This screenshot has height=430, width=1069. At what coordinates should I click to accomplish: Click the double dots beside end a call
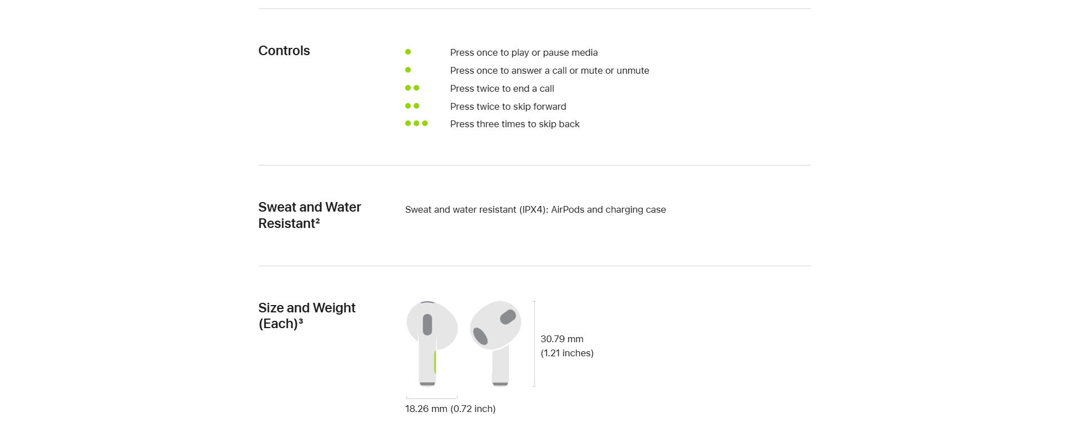tap(412, 88)
